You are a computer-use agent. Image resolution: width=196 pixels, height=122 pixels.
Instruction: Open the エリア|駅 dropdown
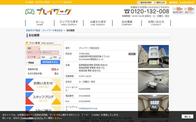point(33,57)
